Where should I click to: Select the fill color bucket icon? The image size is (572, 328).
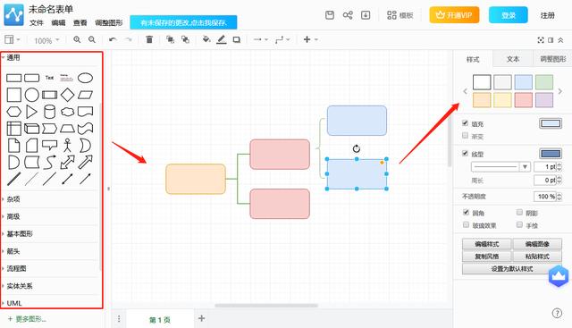[206, 39]
